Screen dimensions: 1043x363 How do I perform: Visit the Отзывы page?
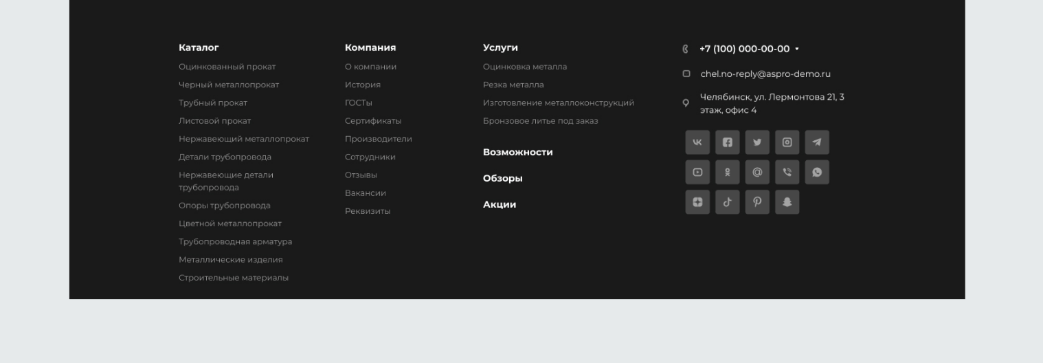pos(361,175)
